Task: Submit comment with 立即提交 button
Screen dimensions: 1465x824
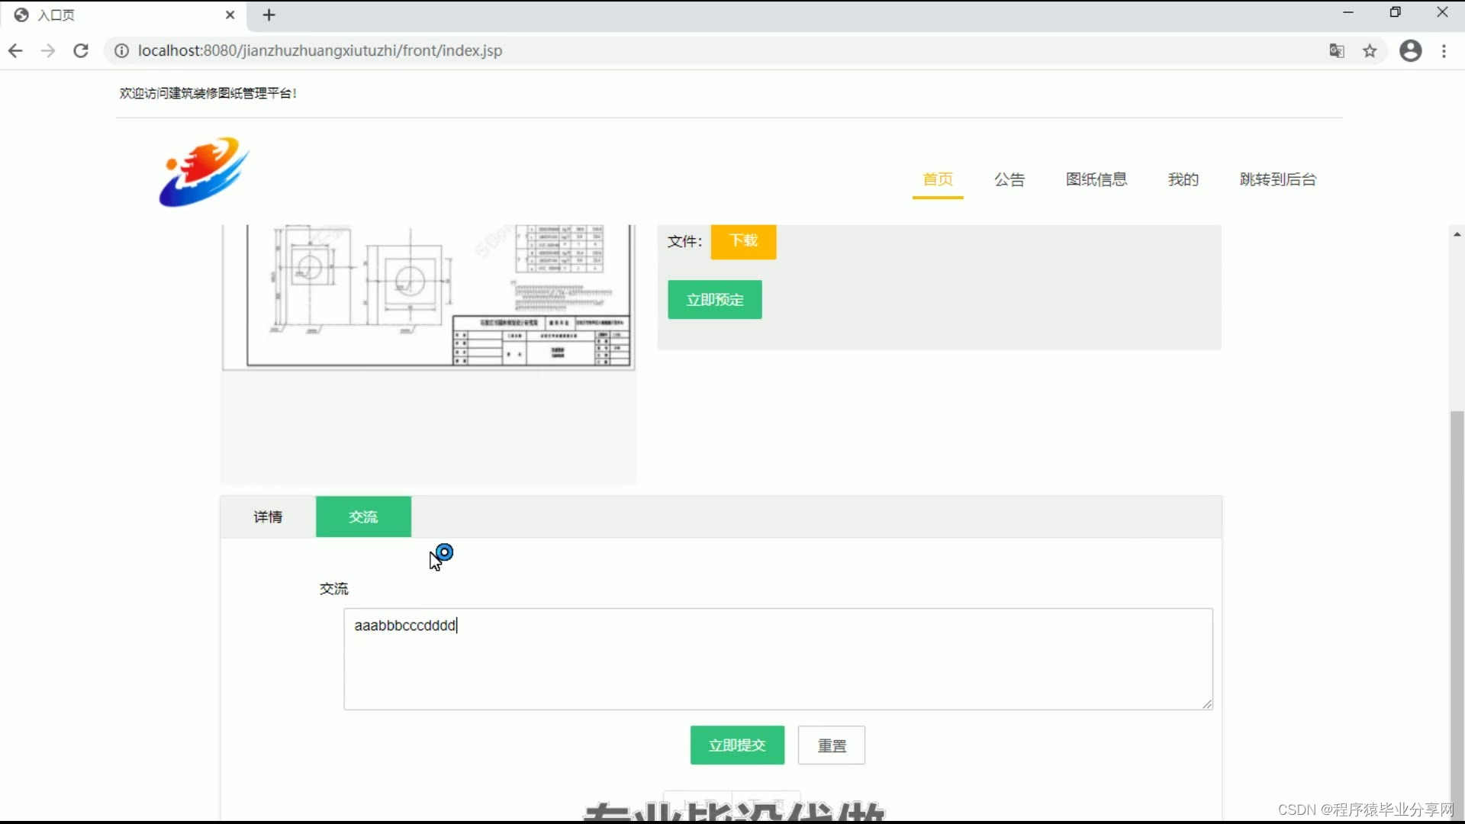Action: click(737, 745)
